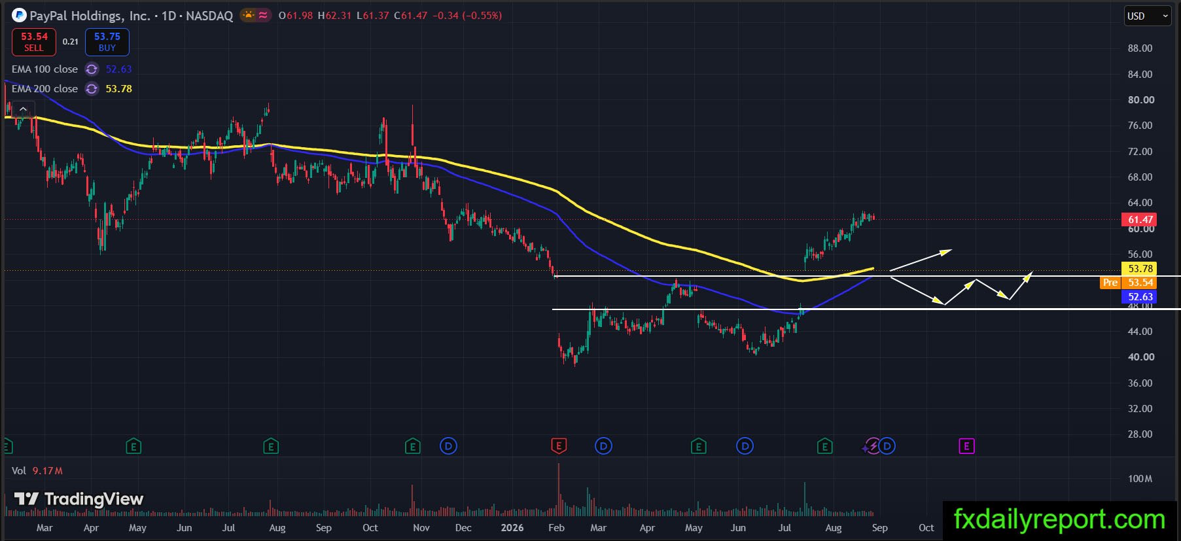
Task: Click the 0.21 spread value between SELL and BUY
Action: [x=71, y=42]
